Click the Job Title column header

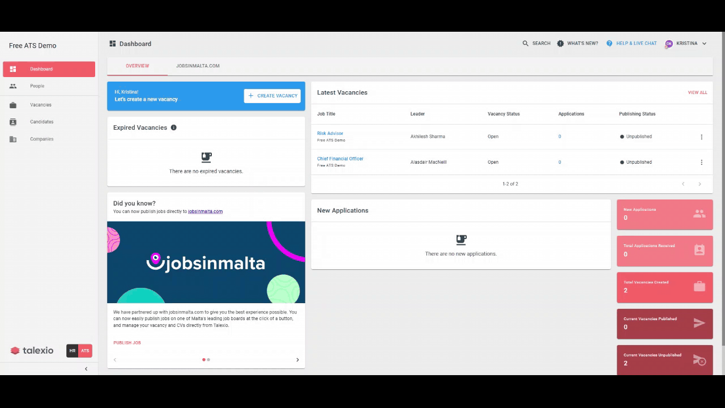pyautogui.click(x=327, y=114)
